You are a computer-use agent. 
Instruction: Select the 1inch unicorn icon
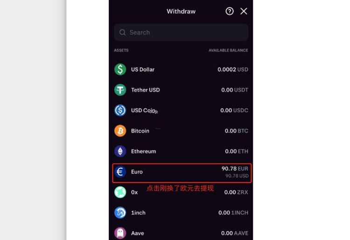coord(120,213)
